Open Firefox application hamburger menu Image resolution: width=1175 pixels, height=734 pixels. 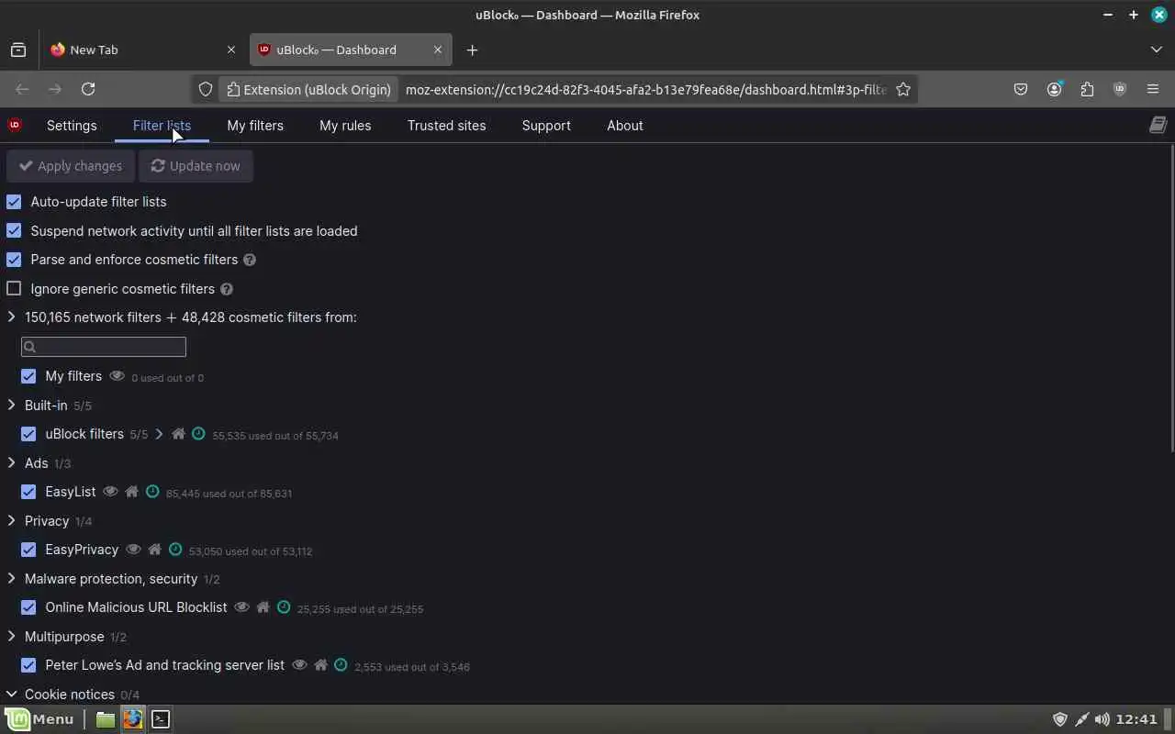pyautogui.click(x=1153, y=89)
